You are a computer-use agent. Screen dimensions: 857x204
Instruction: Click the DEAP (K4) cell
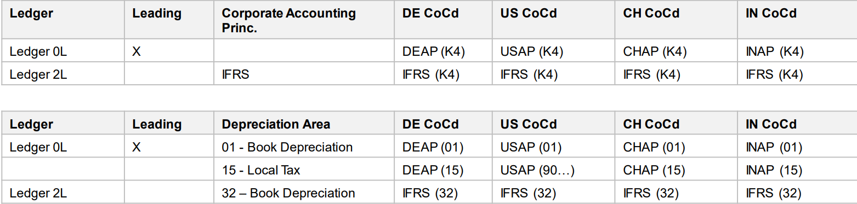coord(434,52)
